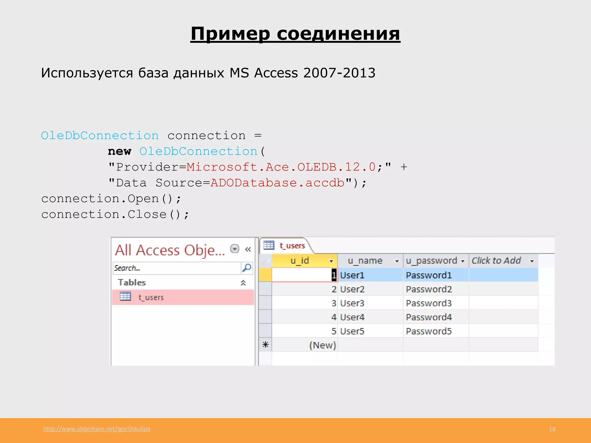The image size is (591, 443).
Task: Click the Microsoft.Ace.OLEDB.12.0 provider text
Action: click(x=281, y=167)
